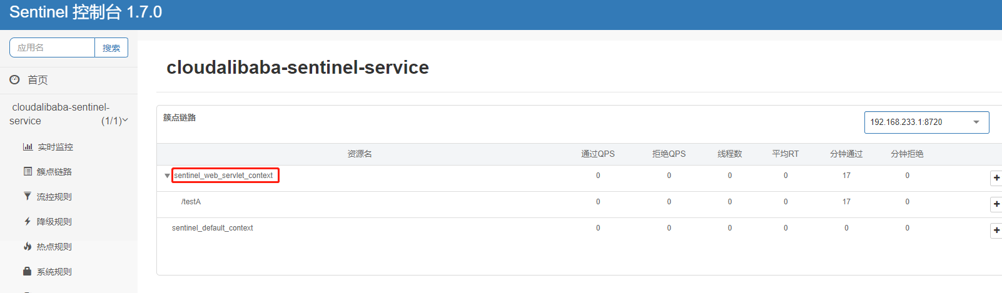Click the 通过QPS column header

click(x=598, y=154)
